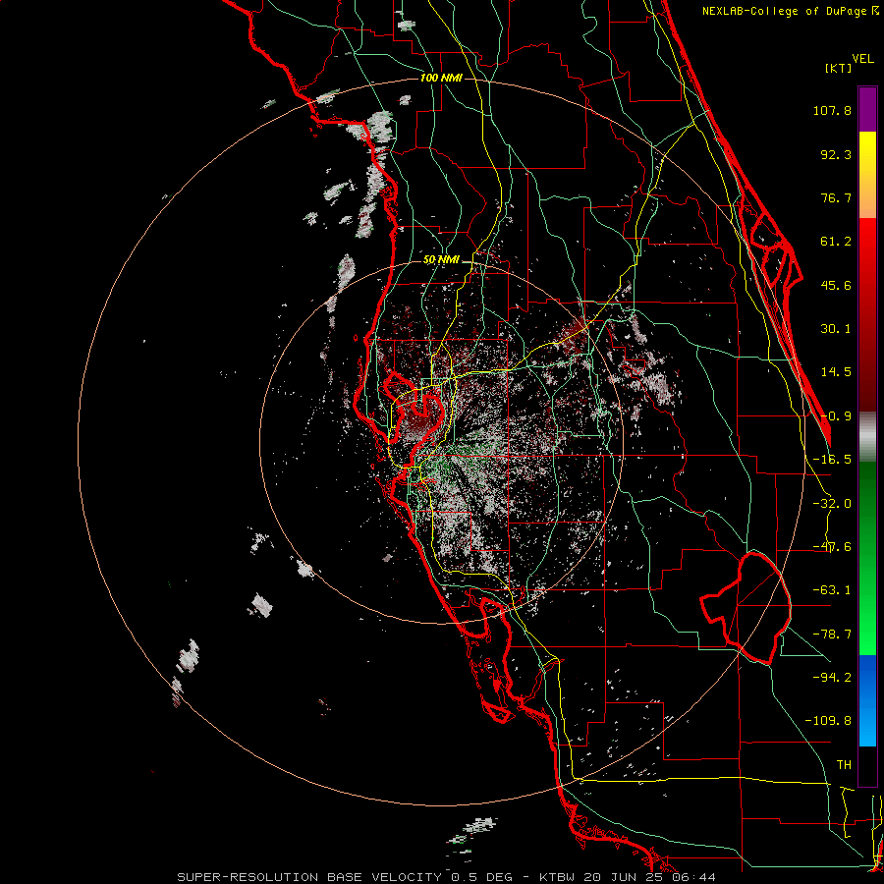This screenshot has width=884, height=884.
Task: Click the 107.8 velocity scale value
Action: click(832, 110)
